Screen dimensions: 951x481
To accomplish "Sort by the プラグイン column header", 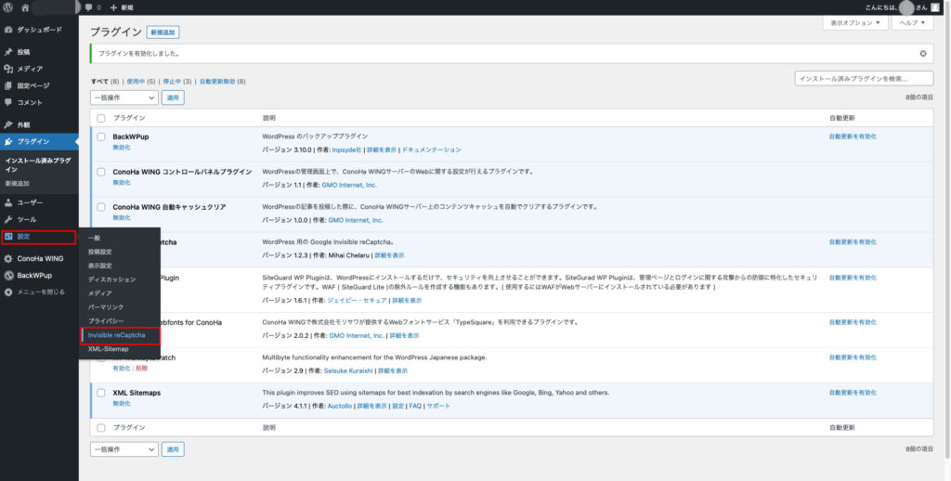I will point(129,118).
